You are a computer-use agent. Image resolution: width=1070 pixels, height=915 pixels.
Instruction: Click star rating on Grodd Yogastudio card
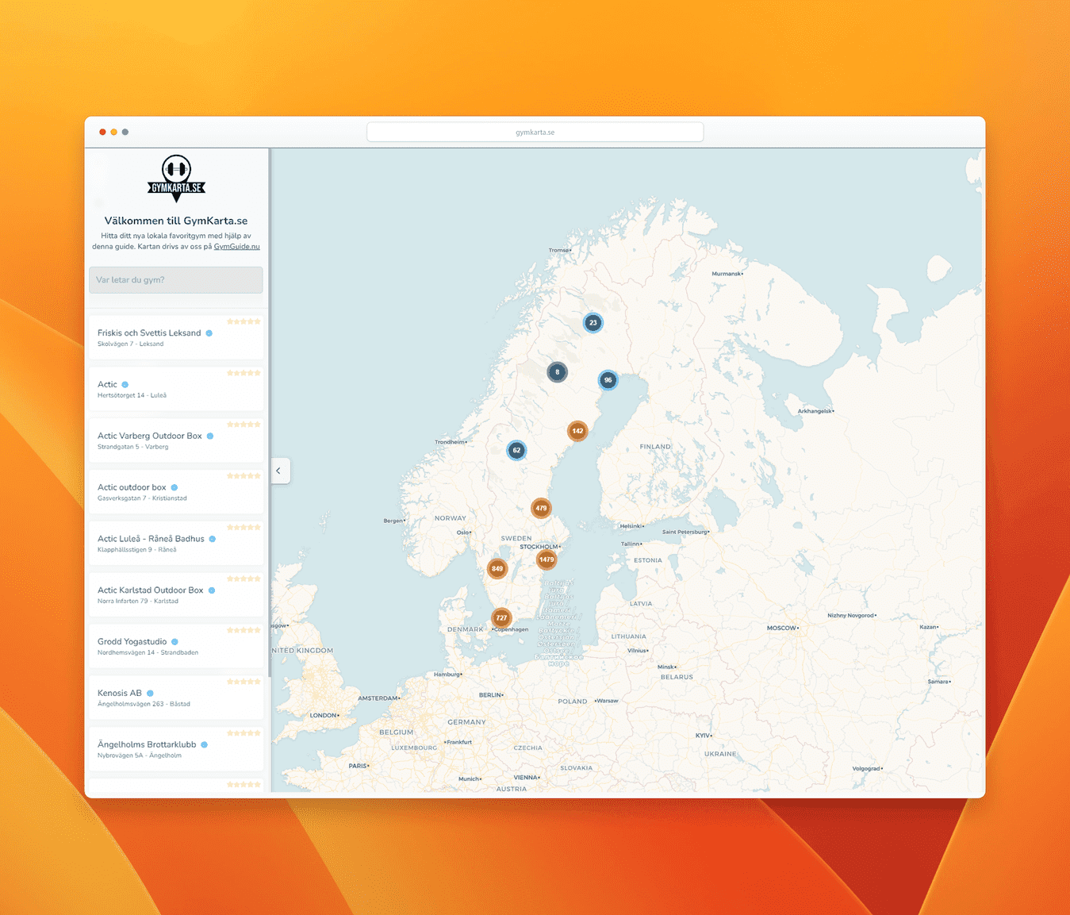tap(244, 630)
